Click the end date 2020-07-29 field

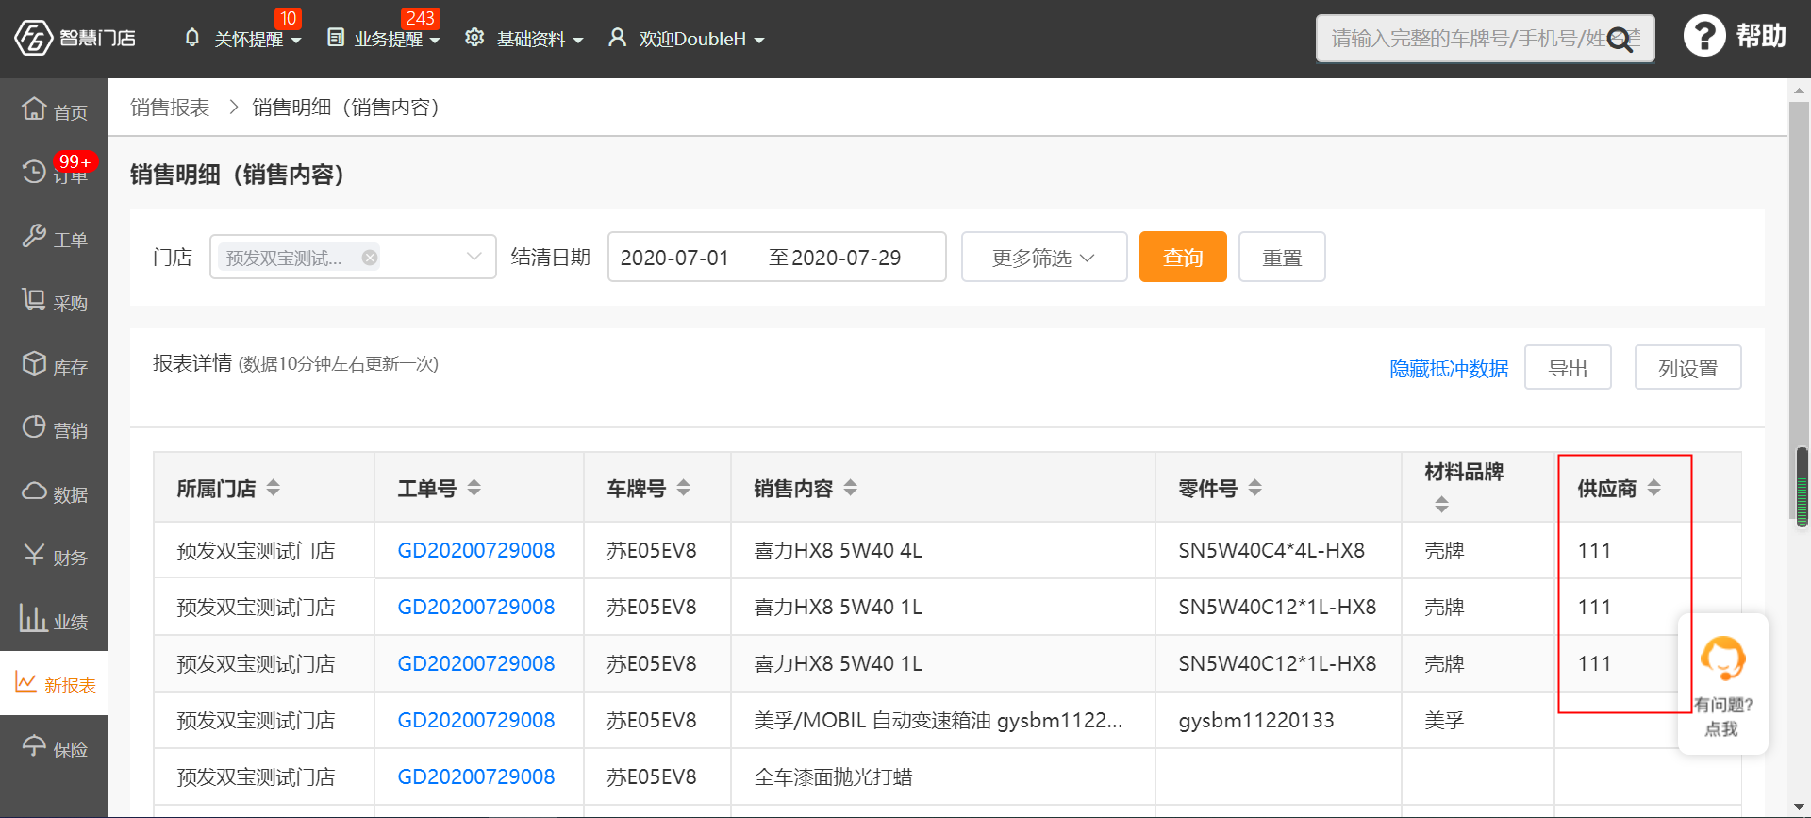pyautogui.click(x=846, y=258)
